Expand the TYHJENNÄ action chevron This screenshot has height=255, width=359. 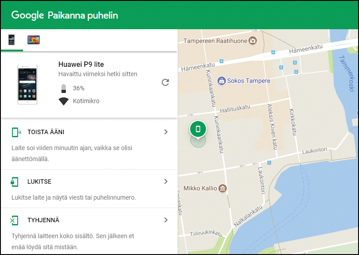pyautogui.click(x=166, y=220)
